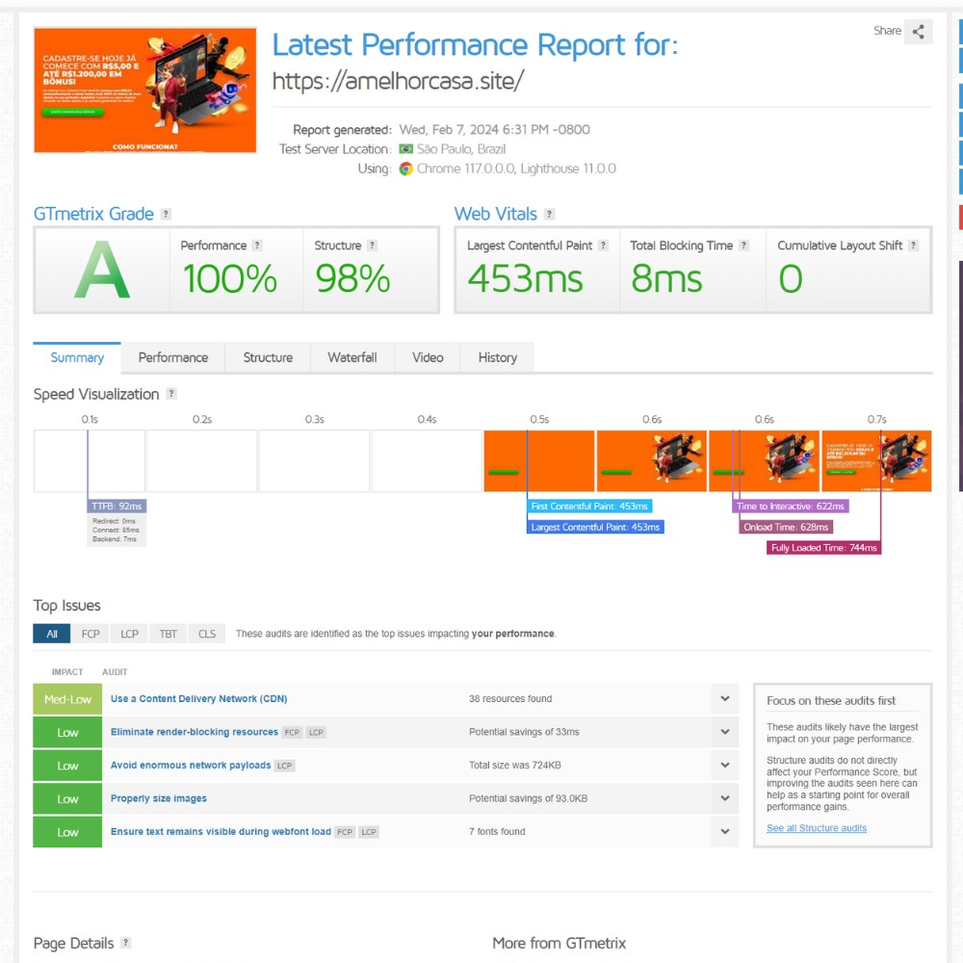This screenshot has height=963, width=963.
Task: Expand Eliminate render-blocking resources row
Action: click(x=725, y=732)
